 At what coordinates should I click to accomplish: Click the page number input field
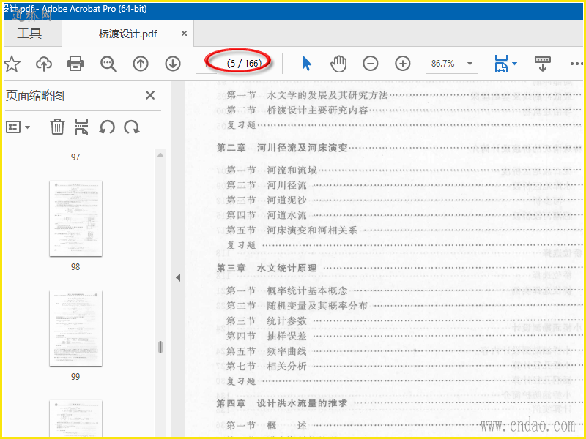[x=207, y=64]
